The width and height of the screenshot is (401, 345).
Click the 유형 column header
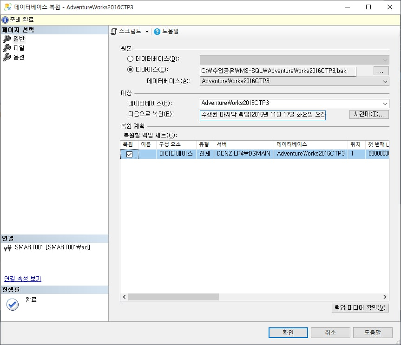(205, 144)
